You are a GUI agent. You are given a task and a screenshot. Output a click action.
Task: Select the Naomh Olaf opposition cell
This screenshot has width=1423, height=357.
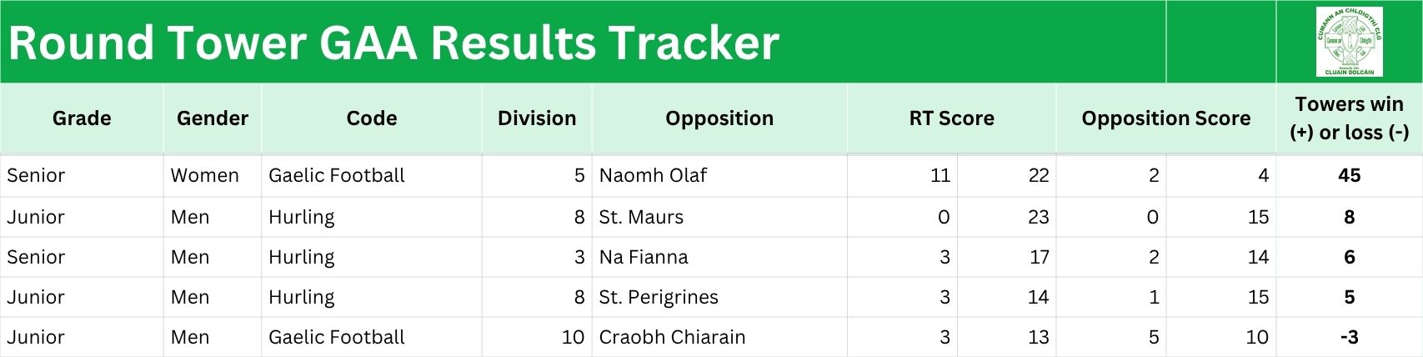(x=719, y=176)
